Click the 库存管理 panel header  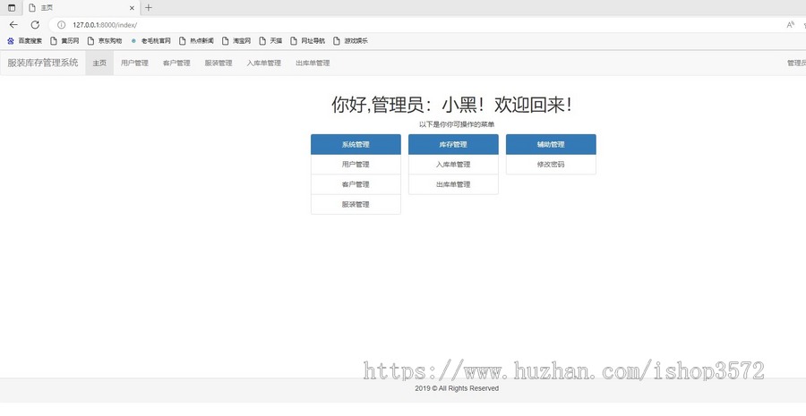click(x=453, y=144)
